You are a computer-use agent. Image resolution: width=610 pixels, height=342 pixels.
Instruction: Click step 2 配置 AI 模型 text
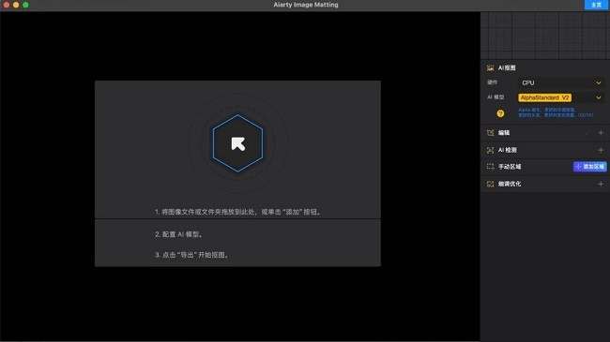[x=178, y=234]
